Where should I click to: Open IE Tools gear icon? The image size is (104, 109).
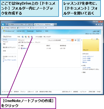coord(101,25)
